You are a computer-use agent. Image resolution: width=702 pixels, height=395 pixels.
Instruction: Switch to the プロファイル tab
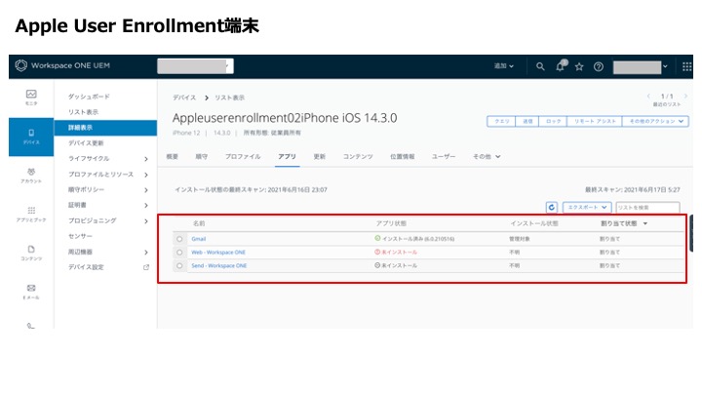click(x=243, y=157)
